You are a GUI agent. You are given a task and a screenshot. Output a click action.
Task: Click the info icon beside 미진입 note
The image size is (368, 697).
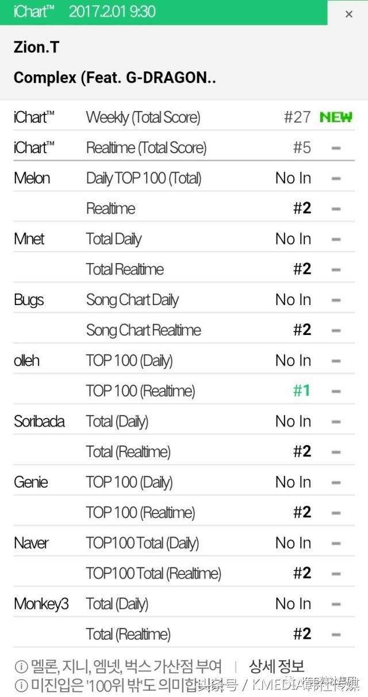[x=21, y=685]
